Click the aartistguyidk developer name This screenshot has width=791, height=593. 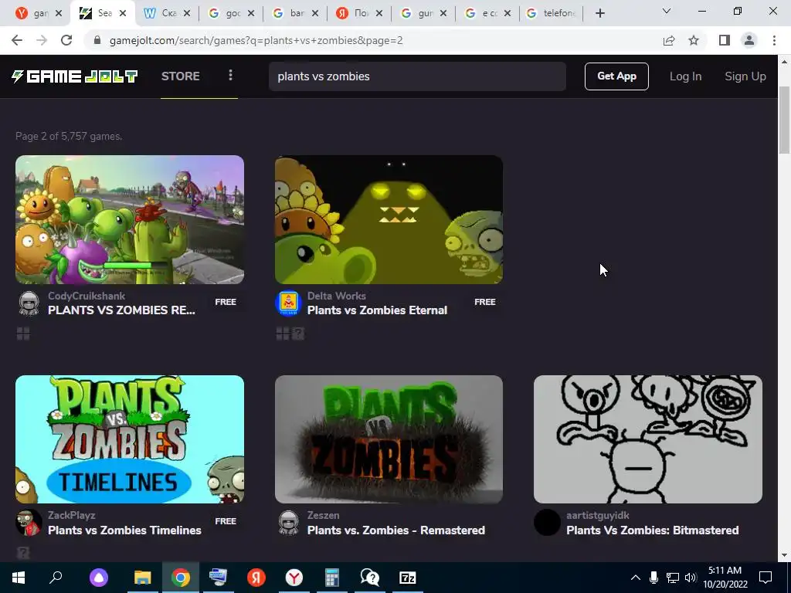597,515
